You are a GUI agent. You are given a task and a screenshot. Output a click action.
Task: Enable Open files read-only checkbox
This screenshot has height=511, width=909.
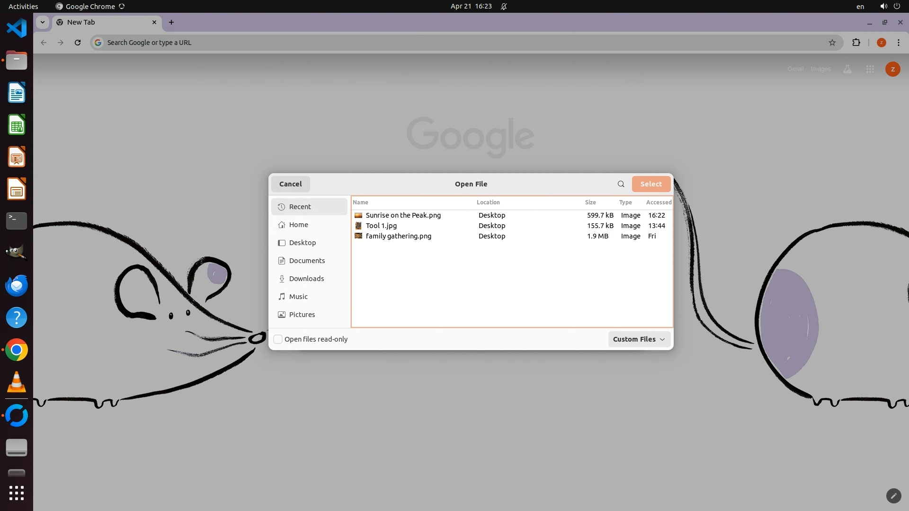tap(278, 339)
